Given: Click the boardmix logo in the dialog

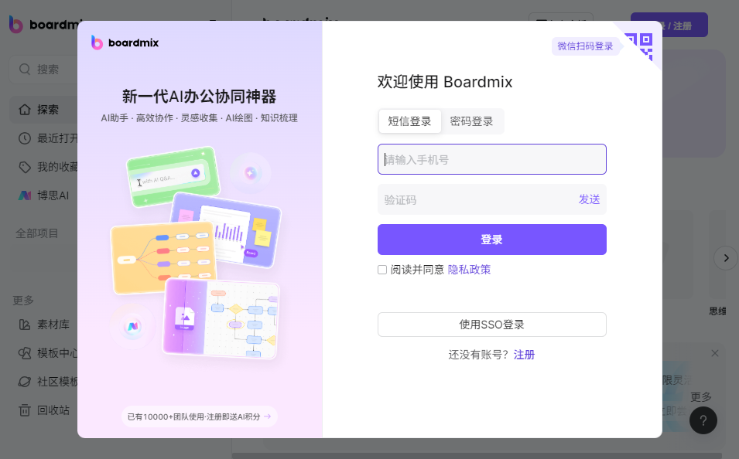Looking at the screenshot, I should [125, 42].
